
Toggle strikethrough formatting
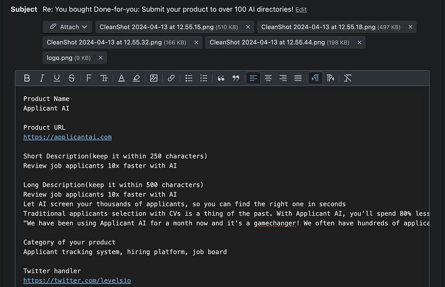72,78
